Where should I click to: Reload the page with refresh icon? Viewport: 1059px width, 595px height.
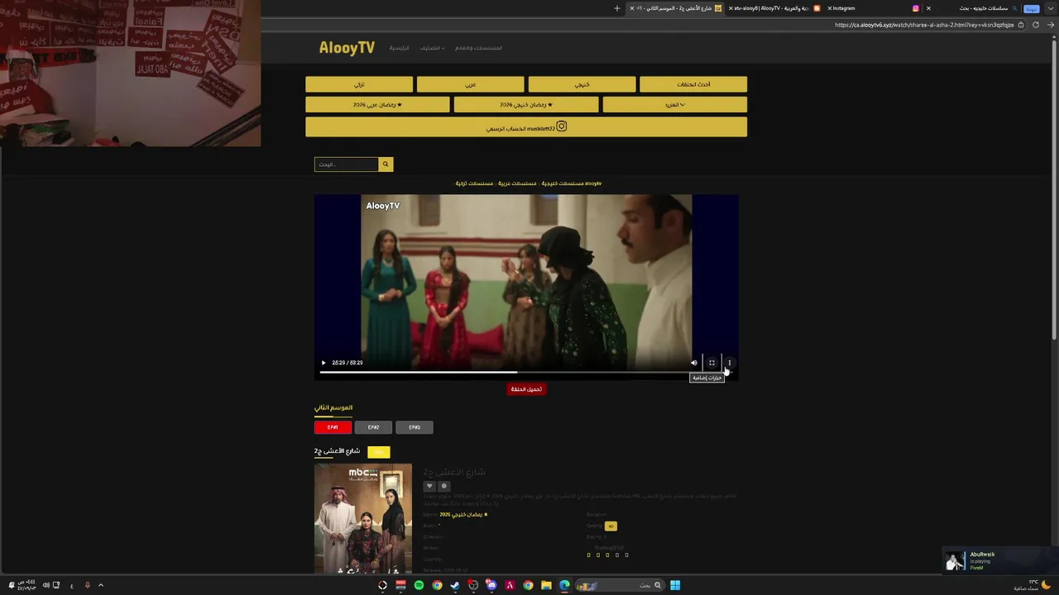click(1036, 25)
